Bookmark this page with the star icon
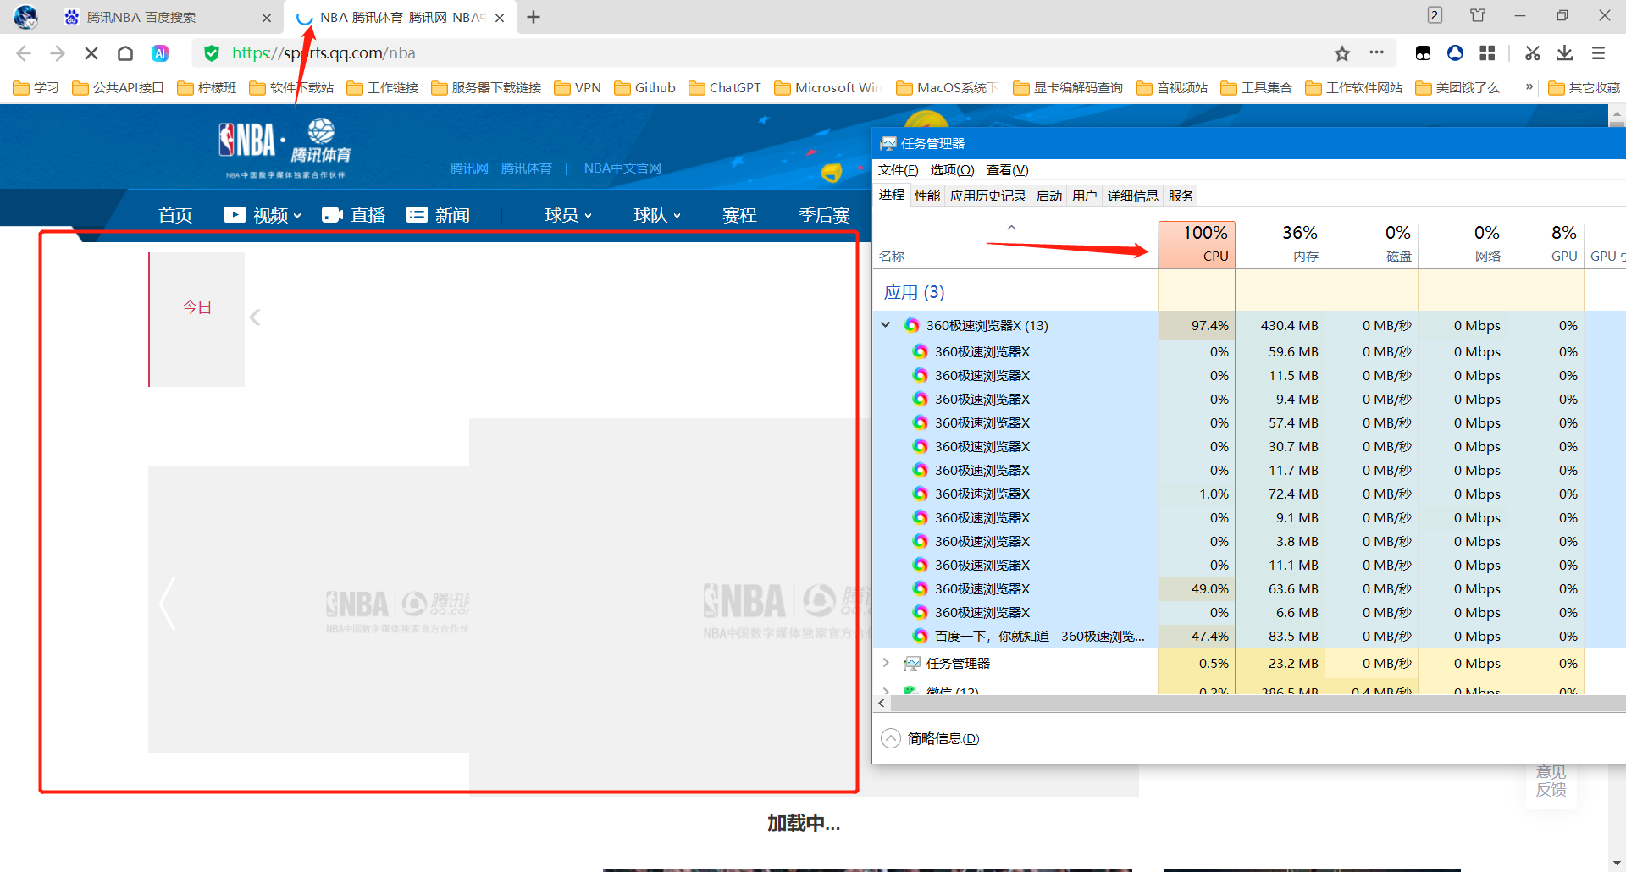The image size is (1626, 872). pyautogui.click(x=1342, y=53)
